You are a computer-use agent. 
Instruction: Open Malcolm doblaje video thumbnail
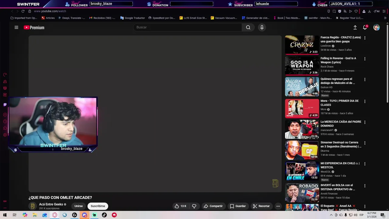click(302, 87)
